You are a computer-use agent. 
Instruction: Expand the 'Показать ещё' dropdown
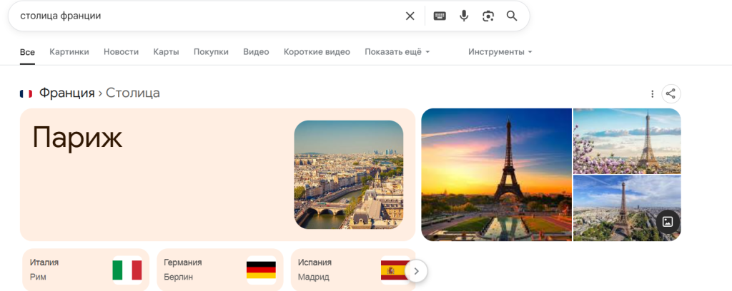397,51
